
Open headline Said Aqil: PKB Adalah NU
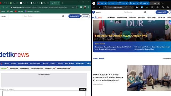coord(121,36)
